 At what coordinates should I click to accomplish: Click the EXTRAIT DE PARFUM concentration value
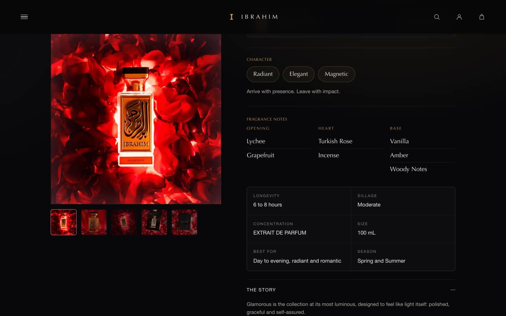coord(280,233)
